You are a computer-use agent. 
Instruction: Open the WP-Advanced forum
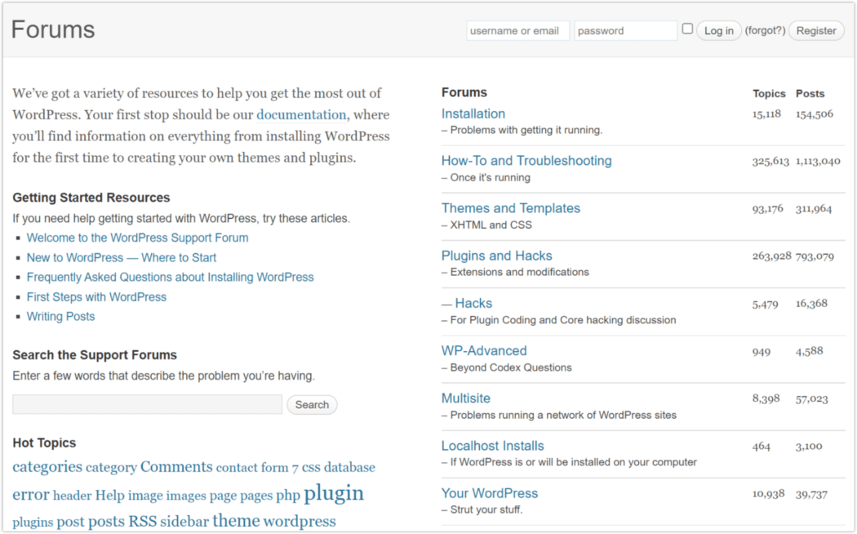(483, 350)
